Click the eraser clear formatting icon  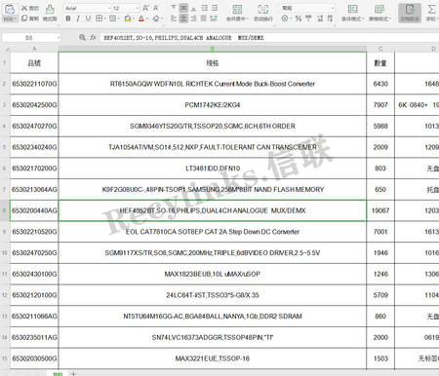pos(156,19)
